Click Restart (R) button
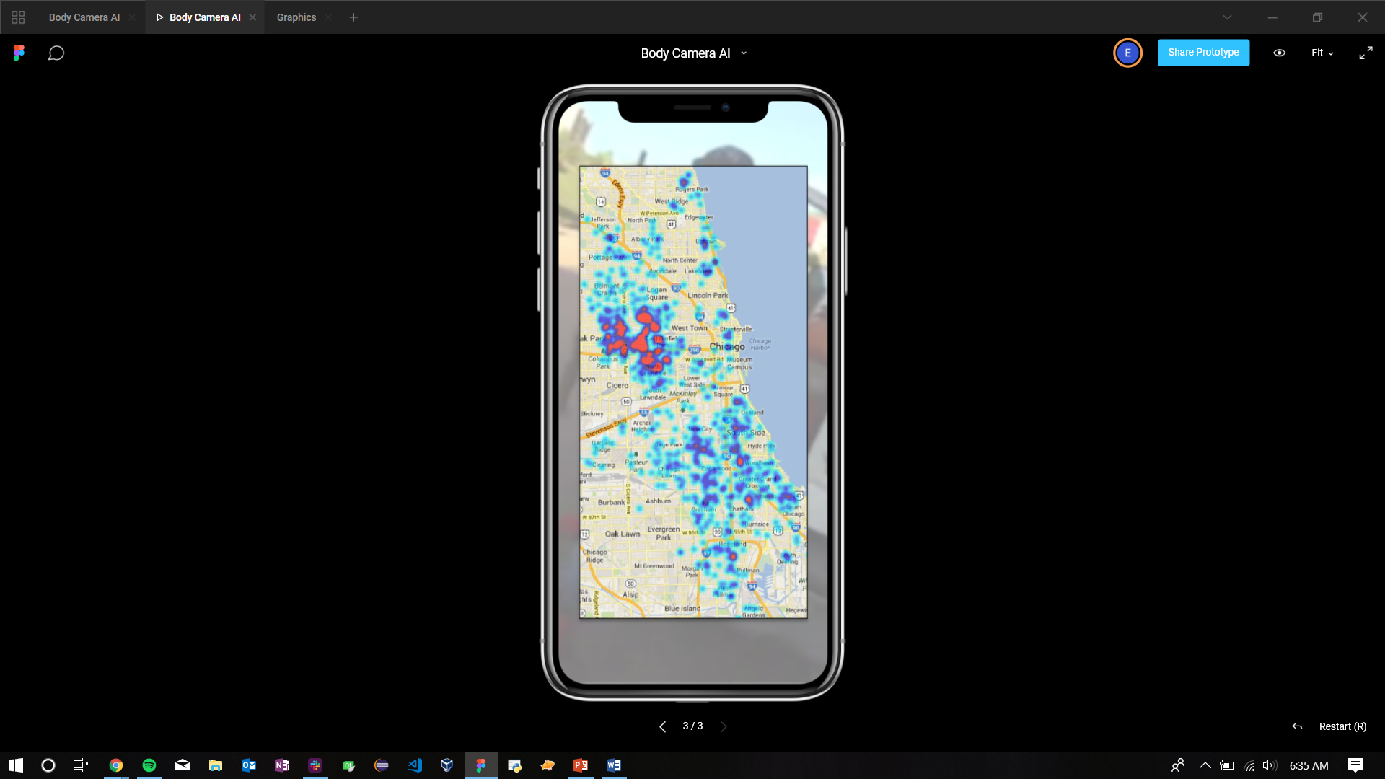 point(1342,726)
